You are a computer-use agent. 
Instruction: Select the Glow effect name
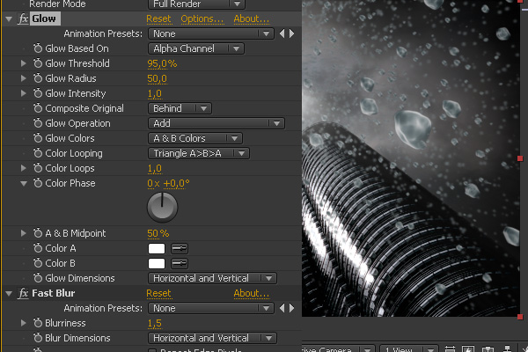click(x=45, y=18)
